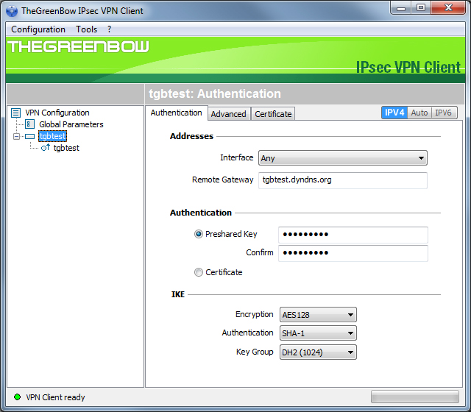Select the highlighted tgbtest gateway entry
471x412 pixels.
pyautogui.click(x=52, y=136)
